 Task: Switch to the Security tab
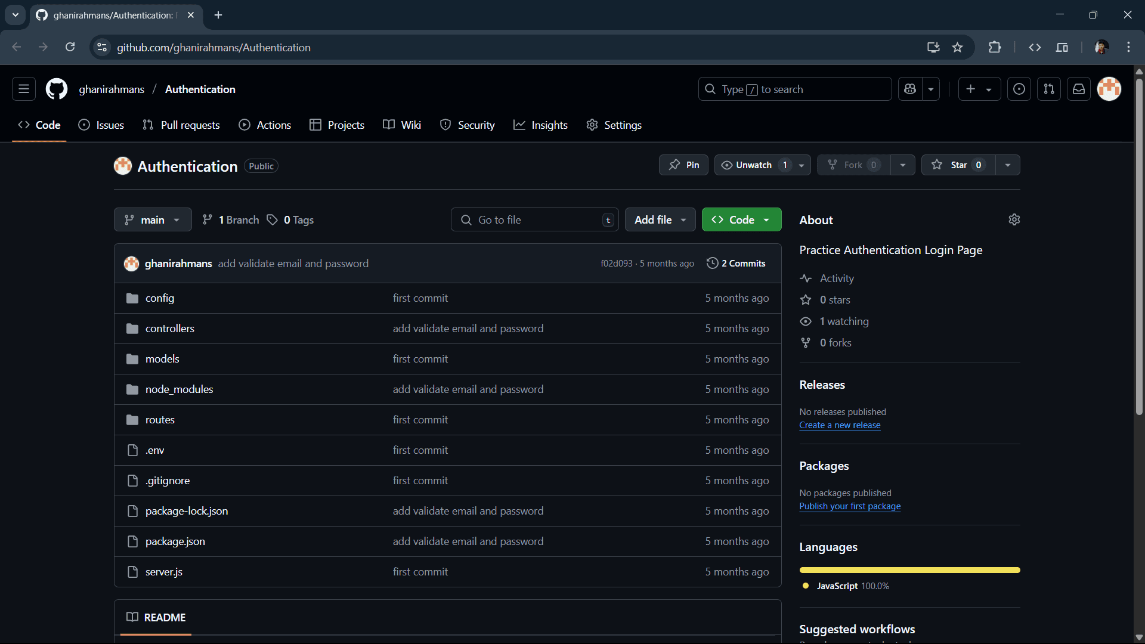click(x=468, y=125)
